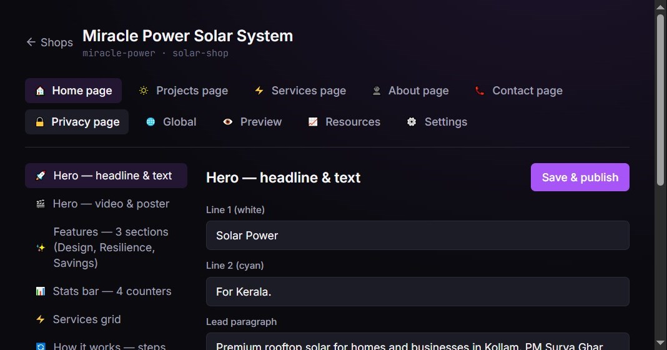The height and width of the screenshot is (350, 667).
Task: Click the lightning icon on Services page tab
Action: pyautogui.click(x=259, y=91)
